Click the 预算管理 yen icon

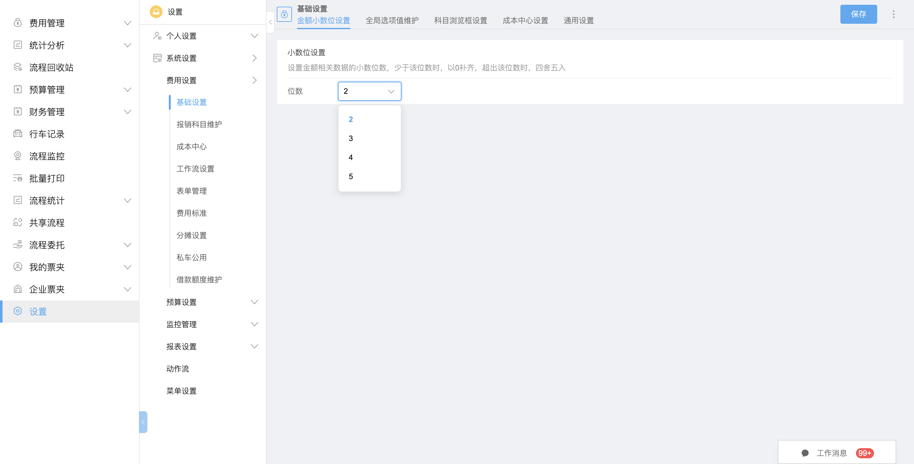[x=18, y=89]
